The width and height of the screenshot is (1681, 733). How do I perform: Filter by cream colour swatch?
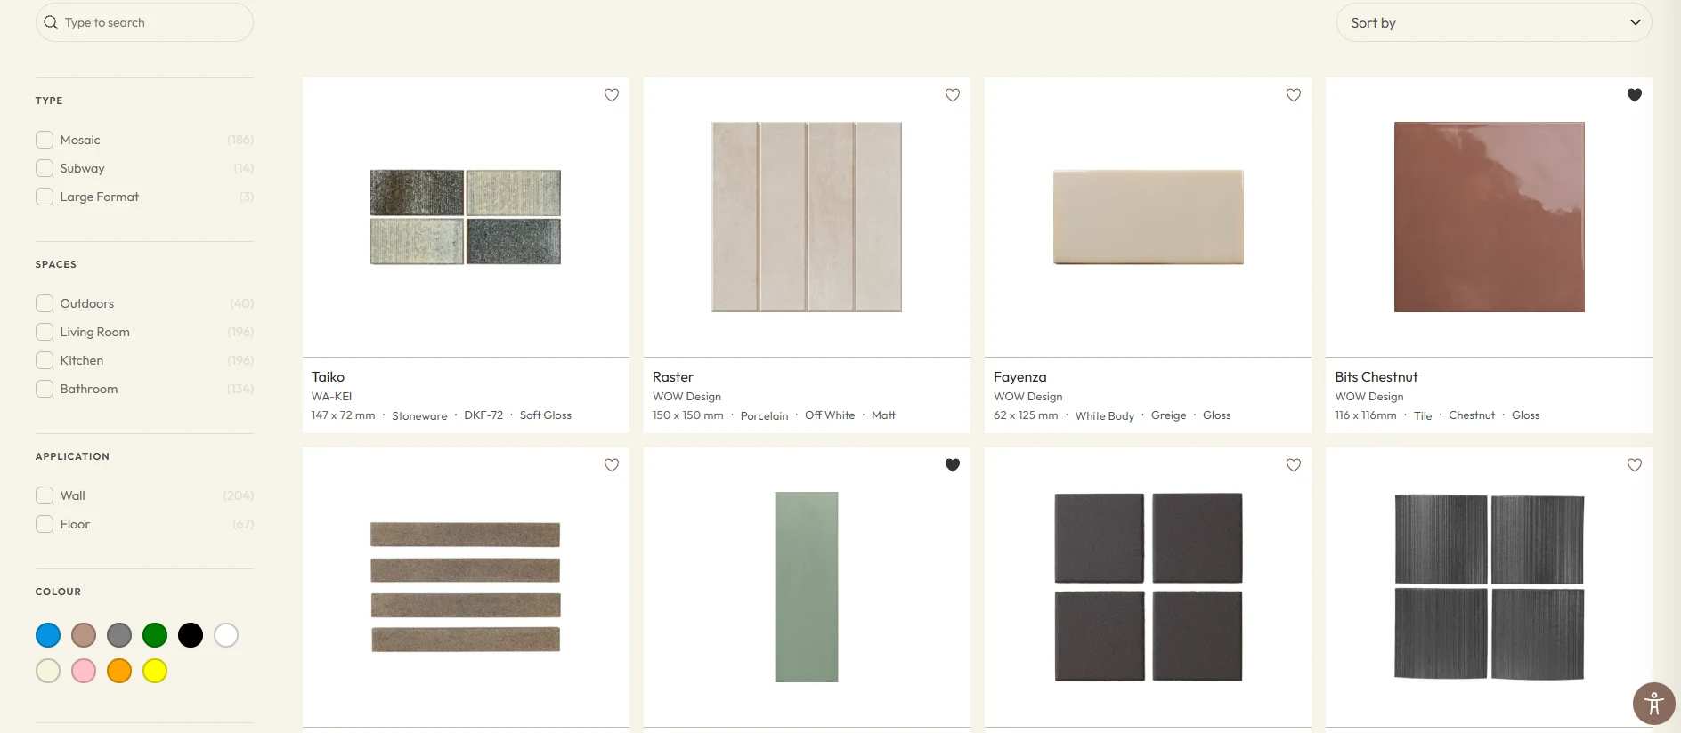(48, 671)
